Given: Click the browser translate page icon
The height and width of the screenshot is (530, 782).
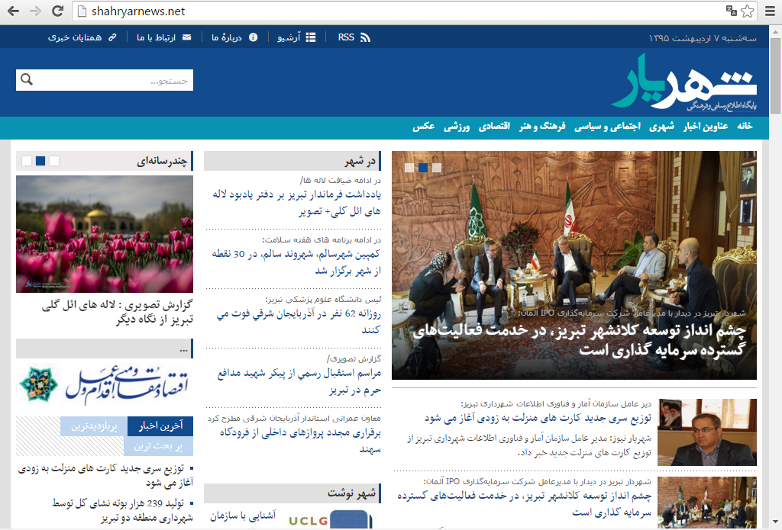Looking at the screenshot, I should click(731, 11).
